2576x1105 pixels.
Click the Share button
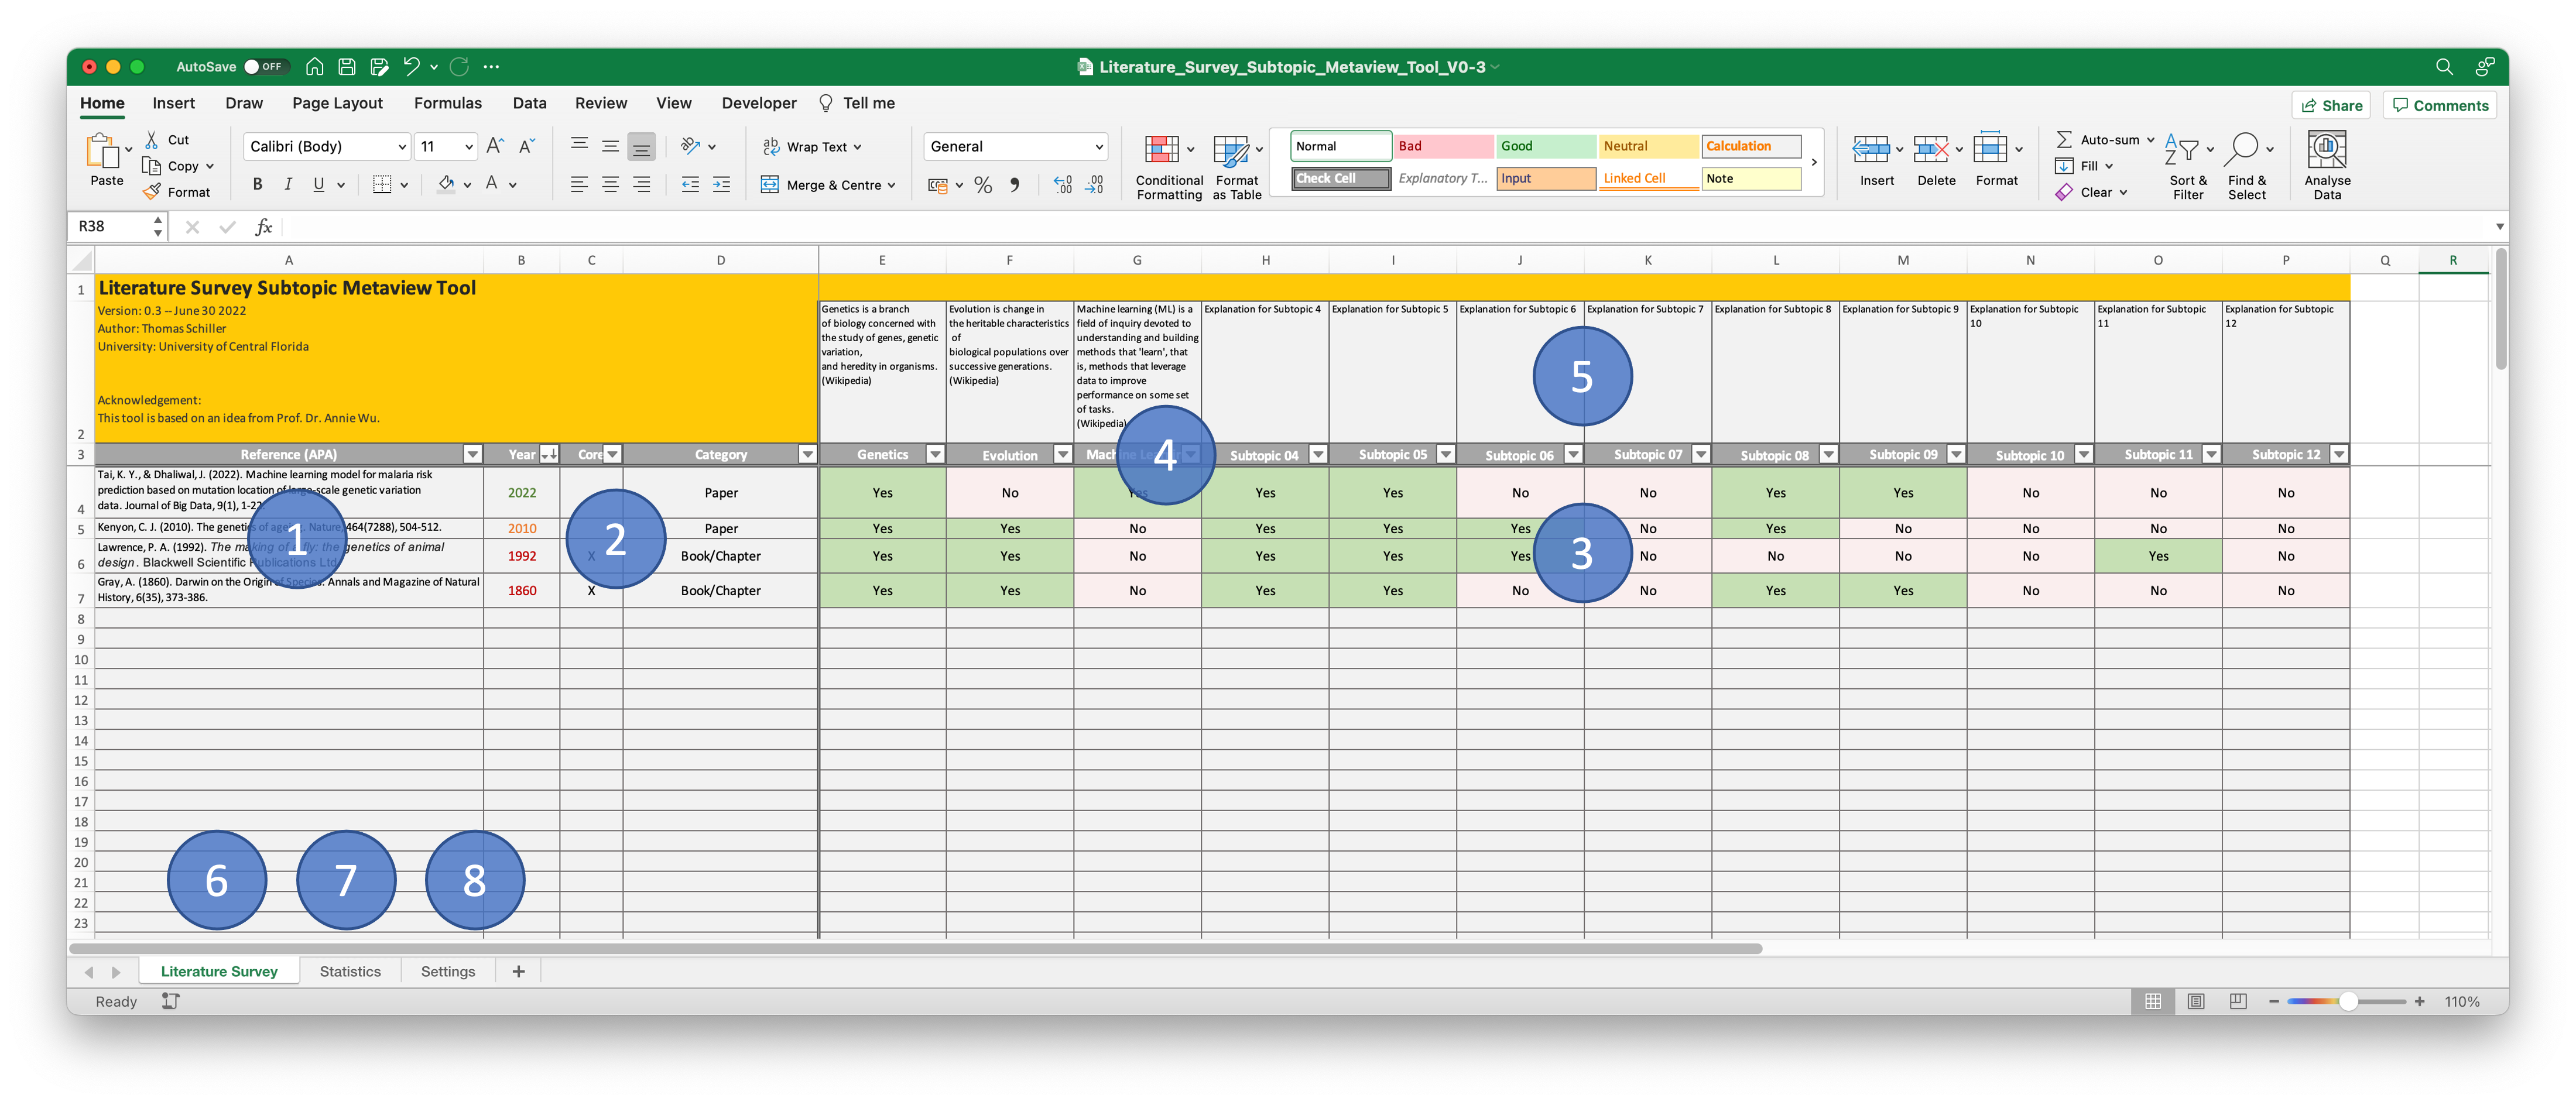pos(2331,105)
